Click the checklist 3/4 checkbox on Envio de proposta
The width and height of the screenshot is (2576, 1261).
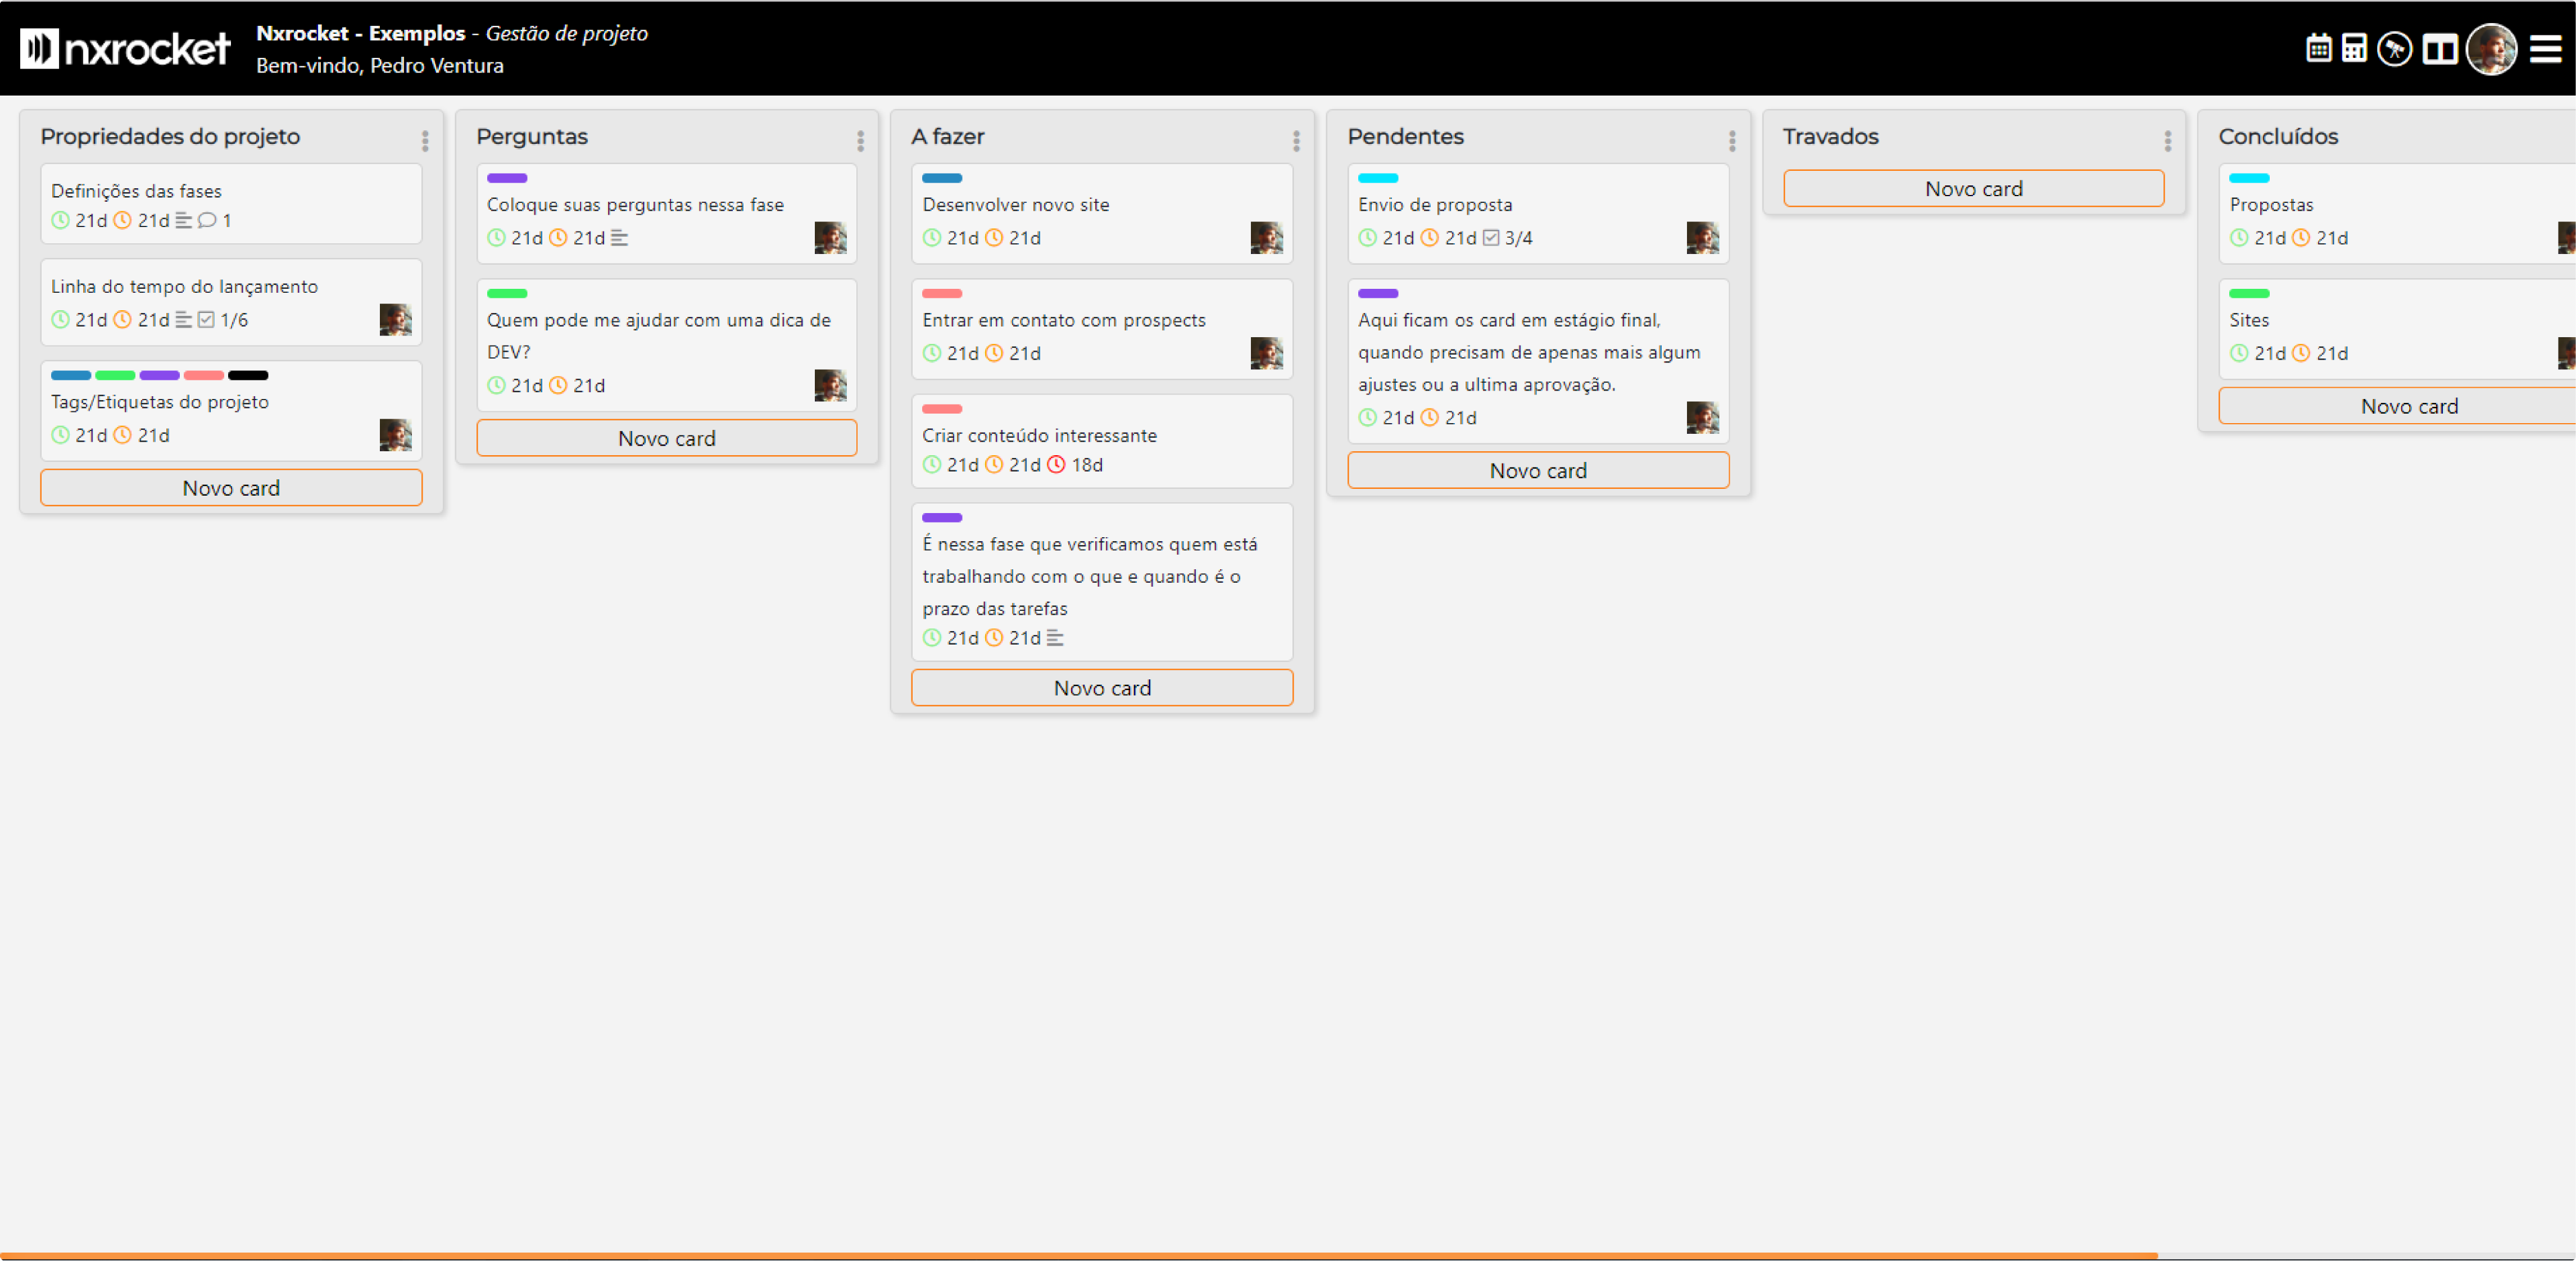pyautogui.click(x=1491, y=238)
